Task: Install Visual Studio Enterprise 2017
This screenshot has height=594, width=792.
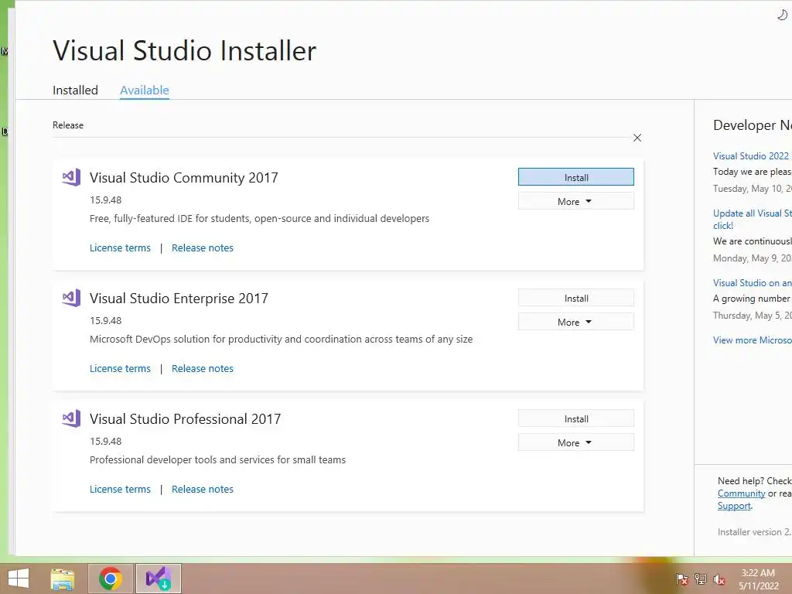Action: click(x=575, y=298)
